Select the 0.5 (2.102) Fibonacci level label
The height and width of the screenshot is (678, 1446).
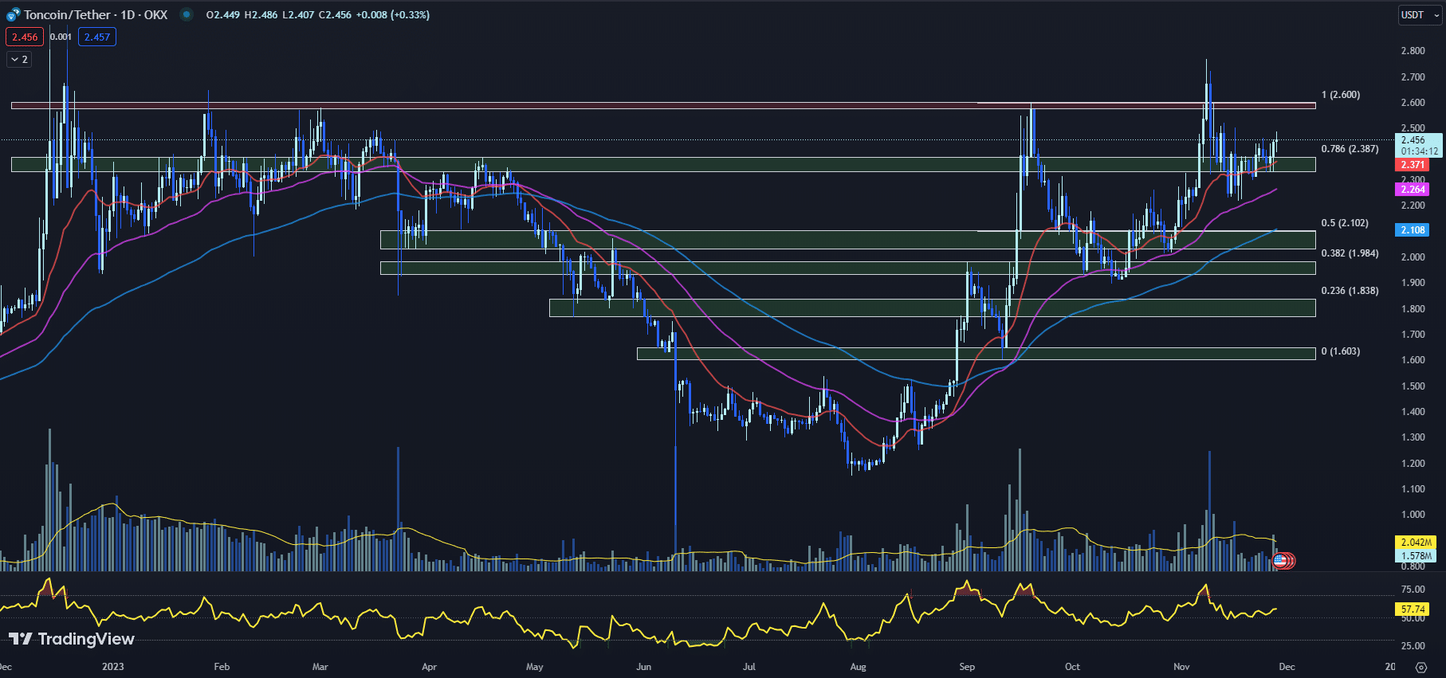[x=1344, y=223]
